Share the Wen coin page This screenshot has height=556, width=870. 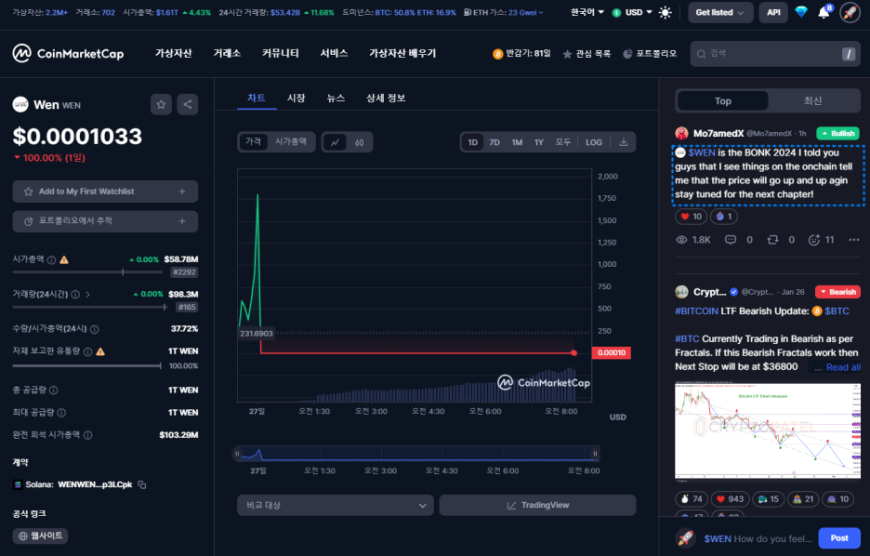[x=188, y=104]
